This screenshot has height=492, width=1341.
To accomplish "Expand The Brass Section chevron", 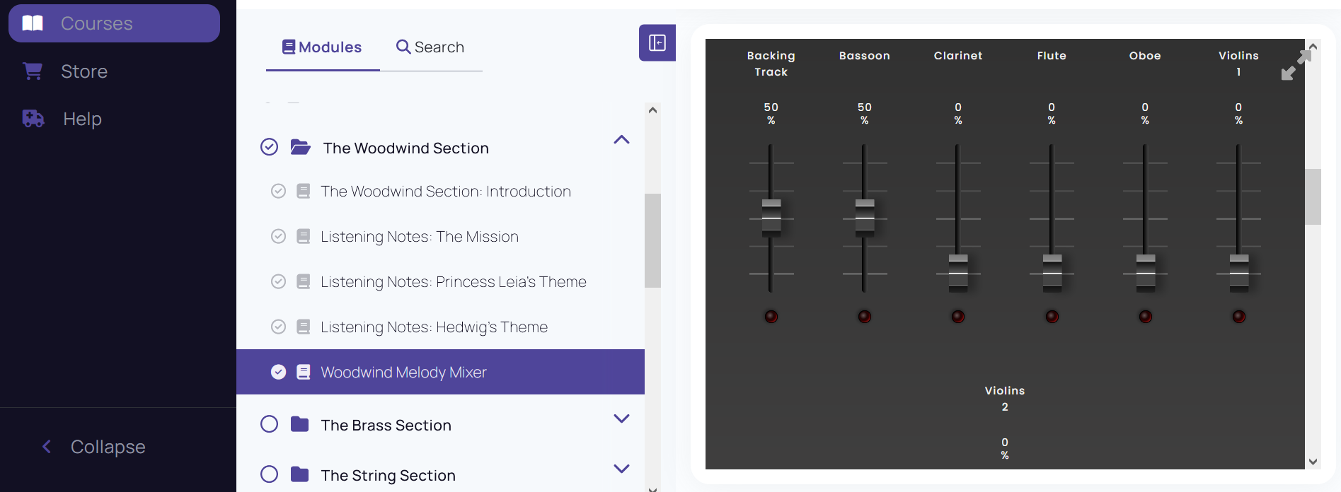I will 621,418.
